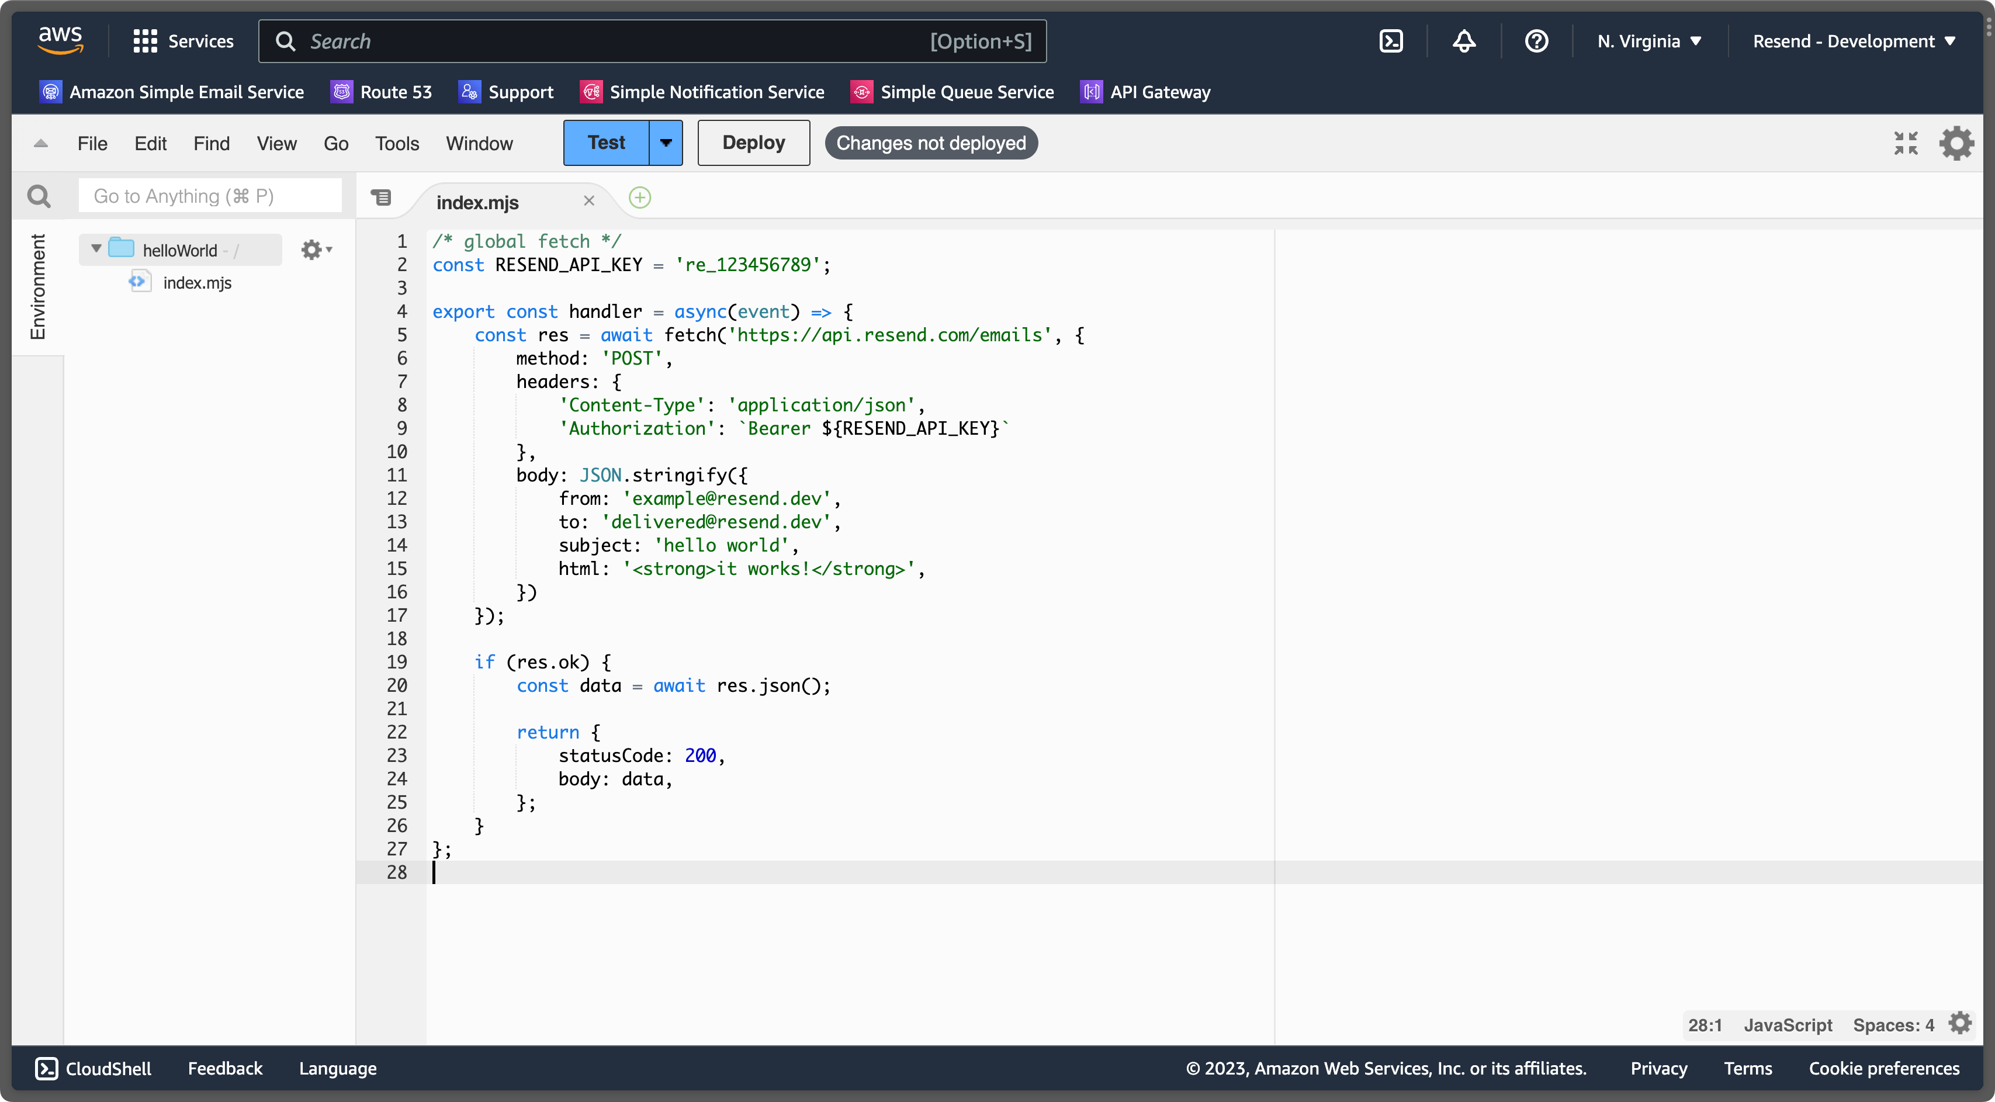Click the index.mjs file icon in tree

tap(140, 281)
